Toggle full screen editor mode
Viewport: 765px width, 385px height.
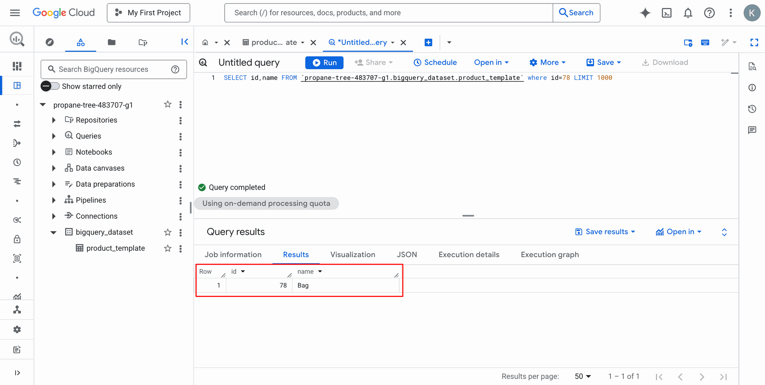754,42
